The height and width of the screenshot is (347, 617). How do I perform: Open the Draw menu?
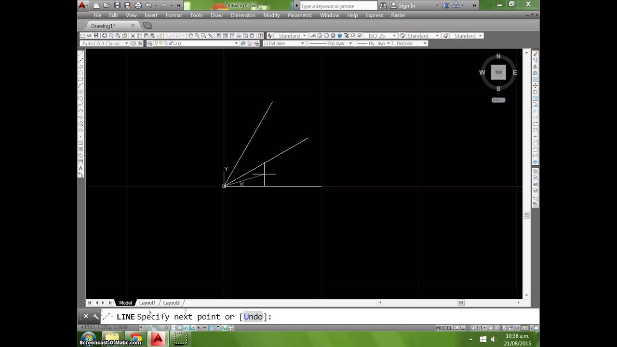point(216,15)
